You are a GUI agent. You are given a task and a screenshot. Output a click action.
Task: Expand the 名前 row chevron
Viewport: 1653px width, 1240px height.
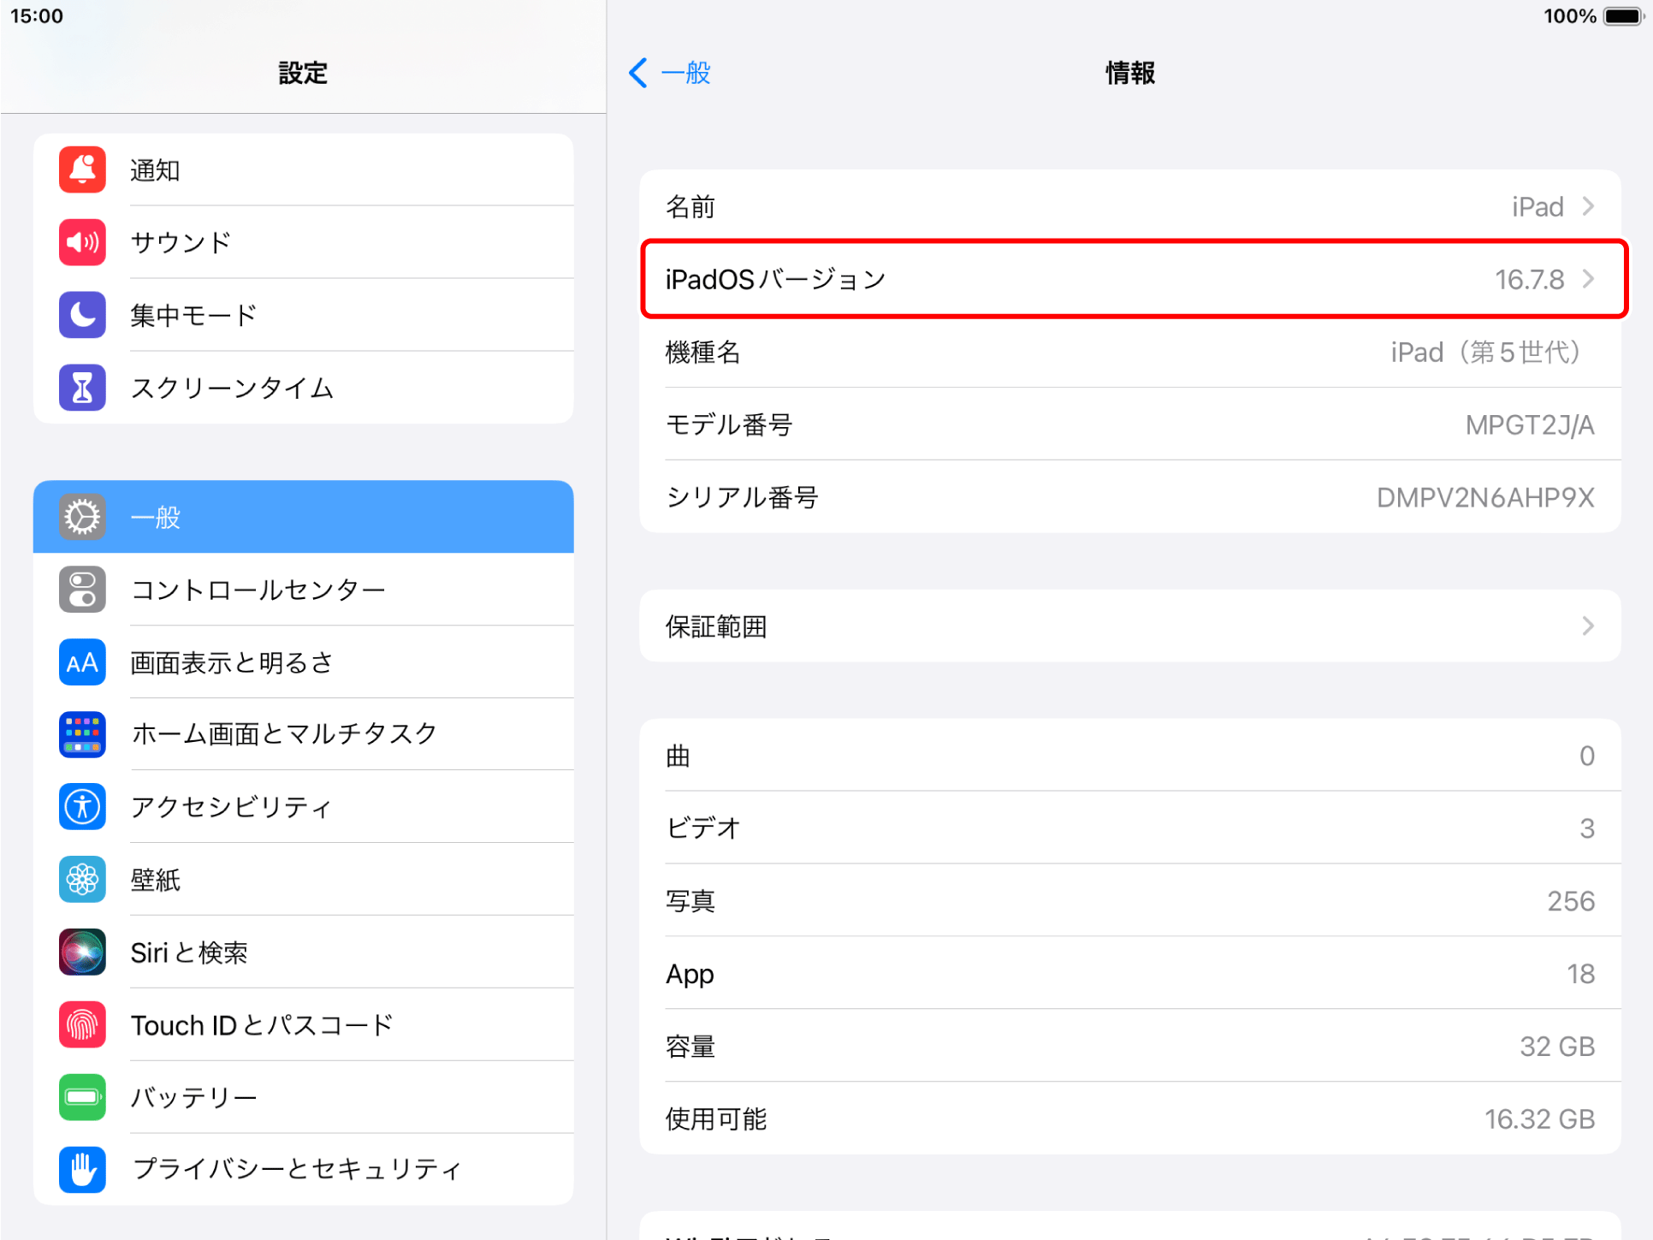(x=1588, y=206)
